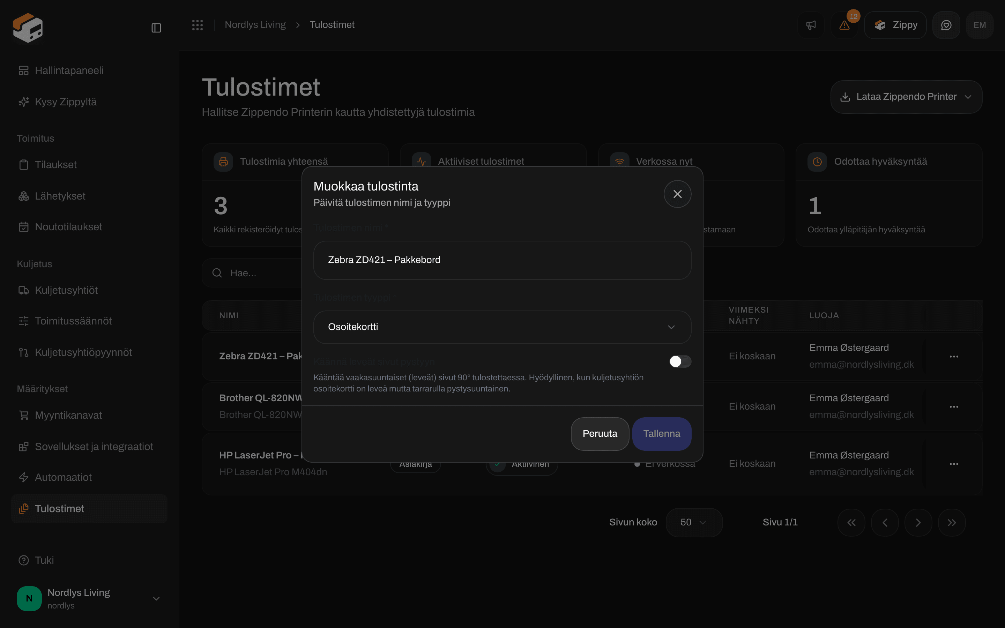Expand the Osoitekortti printer type dropdown
This screenshot has height=628, width=1005.
coord(502,327)
